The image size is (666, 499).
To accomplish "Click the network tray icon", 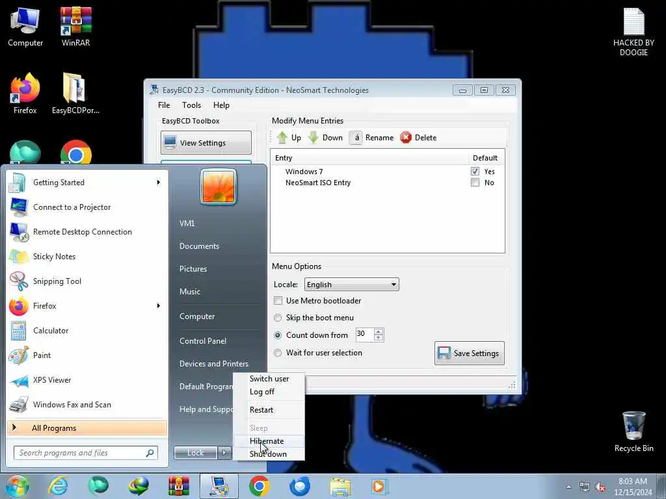I will [x=585, y=487].
